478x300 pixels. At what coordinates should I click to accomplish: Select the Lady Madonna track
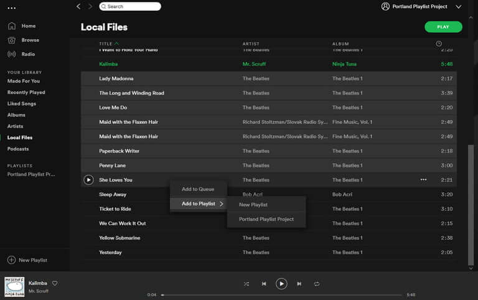(269, 78)
